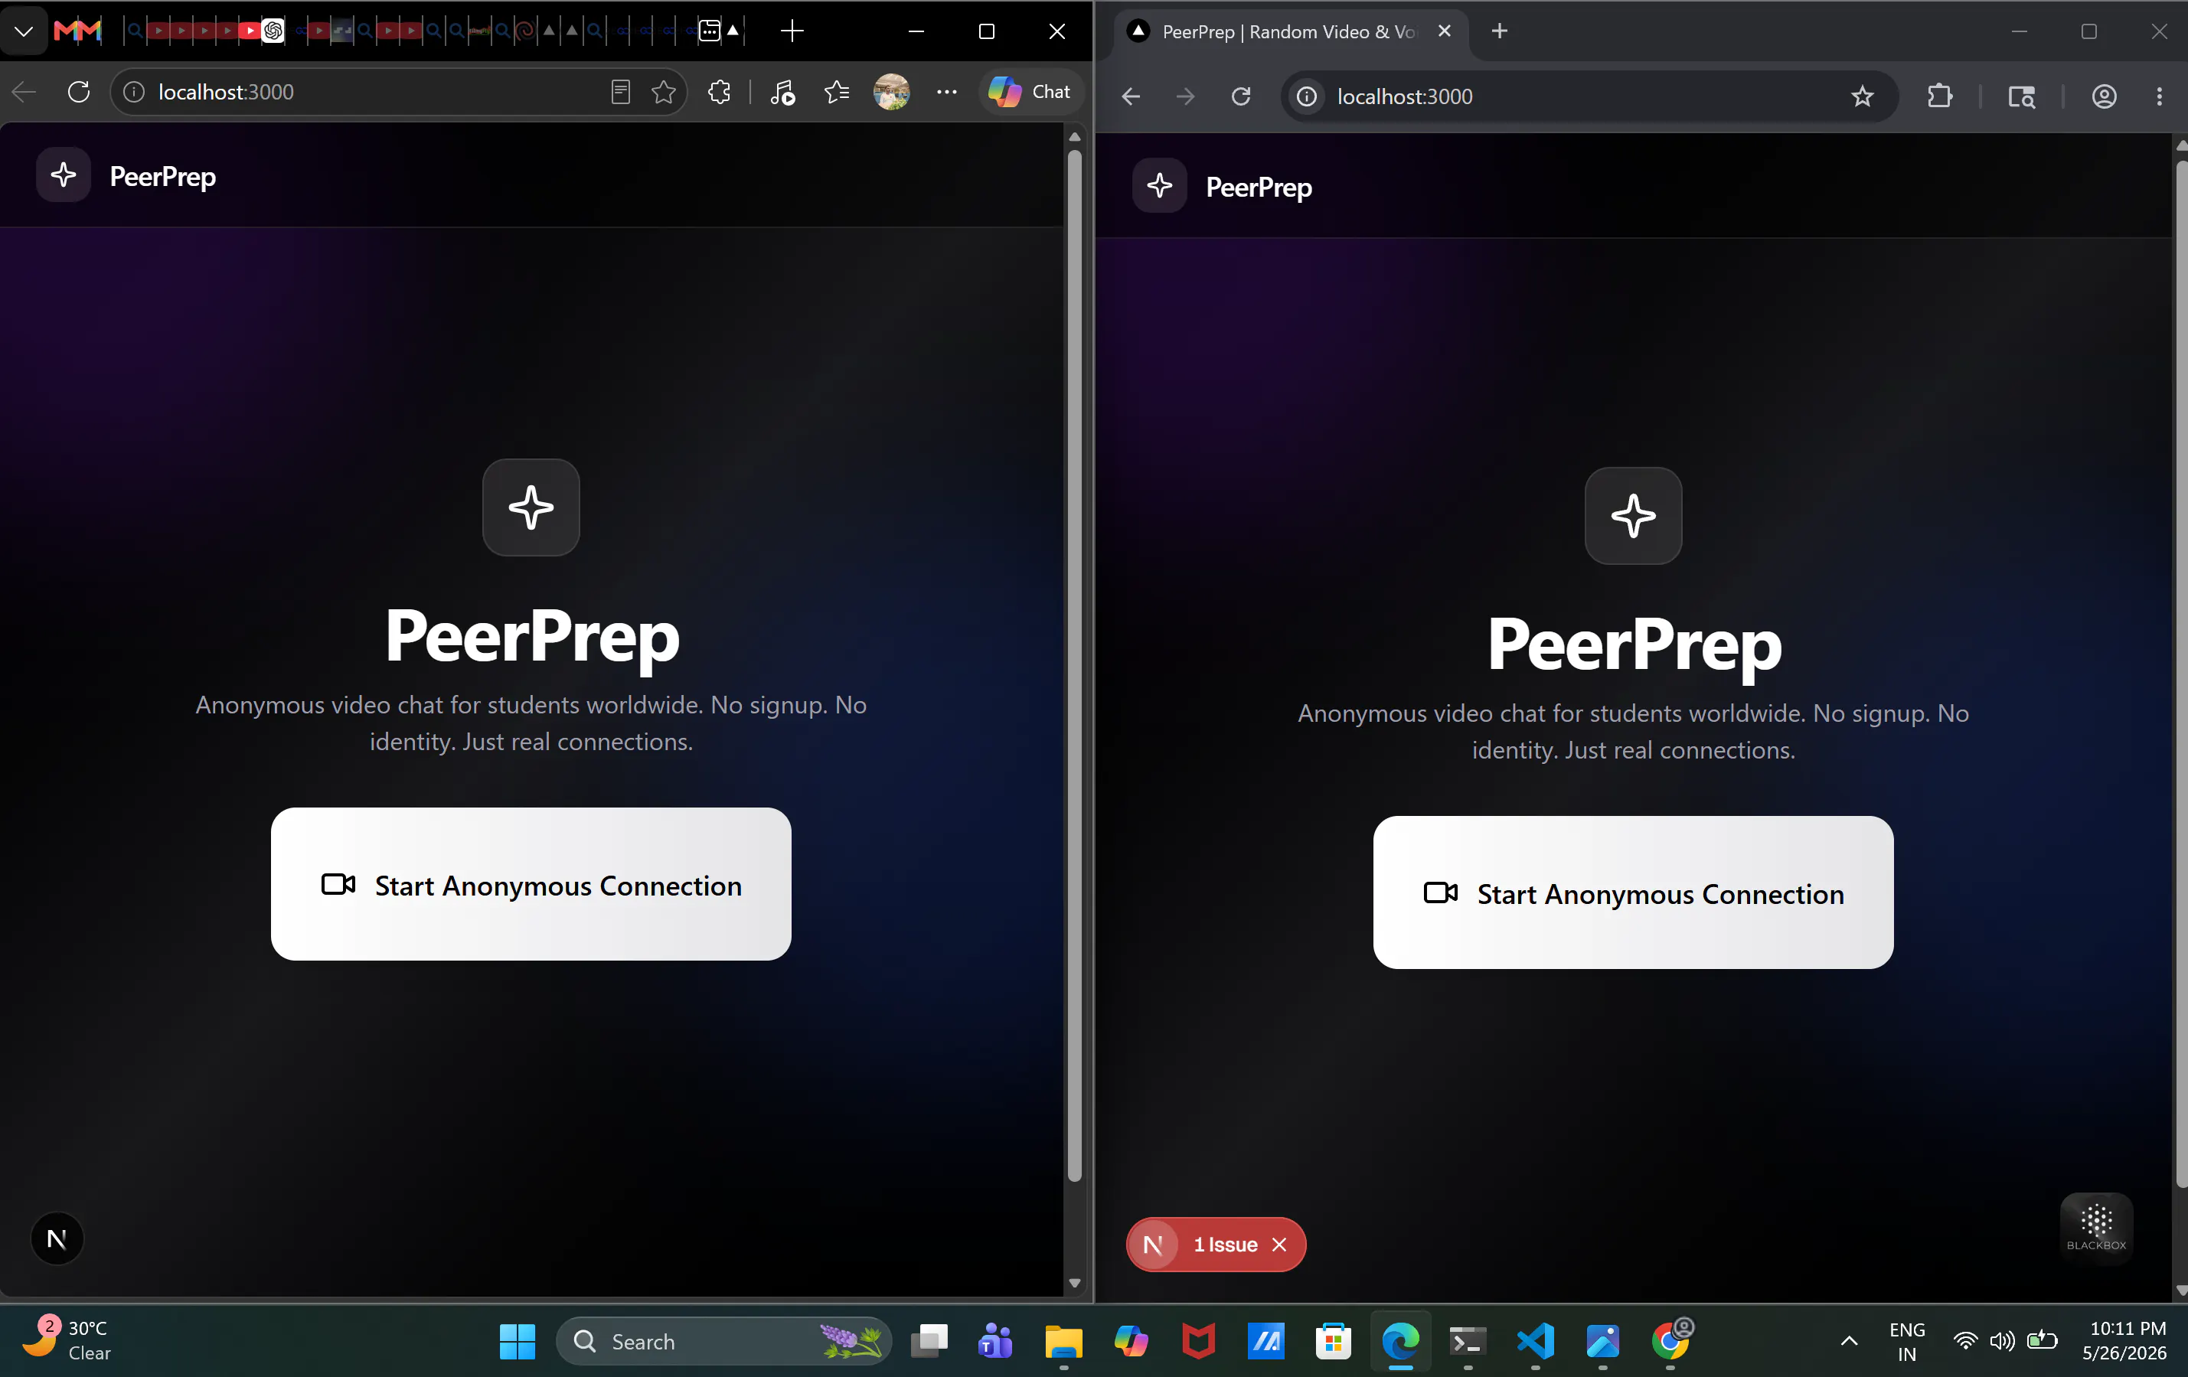Go back in the Chrome window
The height and width of the screenshot is (1377, 2188).
[x=1132, y=96]
